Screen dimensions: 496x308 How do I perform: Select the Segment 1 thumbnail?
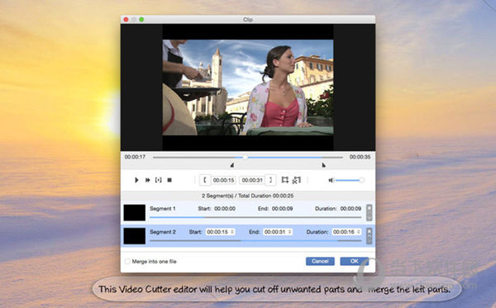(x=135, y=212)
